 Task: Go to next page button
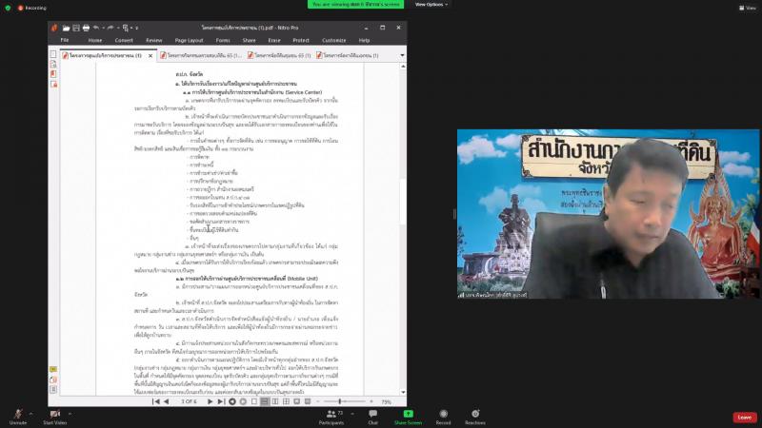210,401
